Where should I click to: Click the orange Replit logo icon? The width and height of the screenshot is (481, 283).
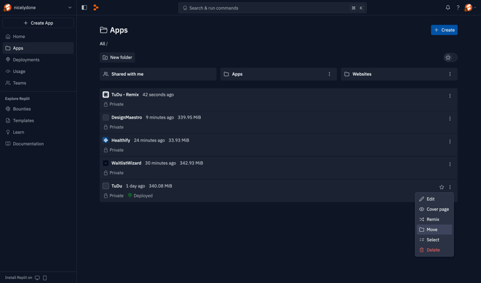click(96, 7)
